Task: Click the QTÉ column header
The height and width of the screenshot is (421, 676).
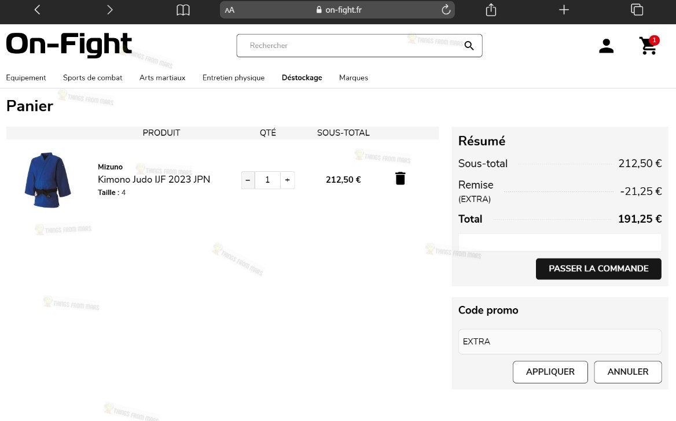Action: [x=268, y=133]
